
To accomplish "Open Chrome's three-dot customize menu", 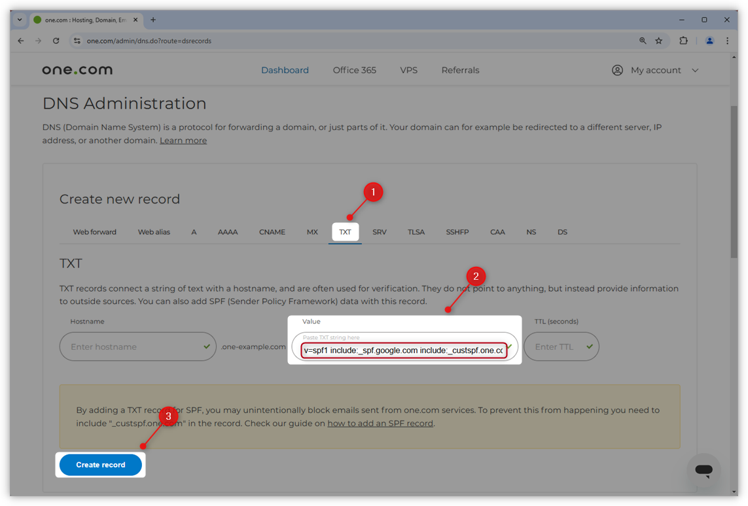I will click(727, 41).
